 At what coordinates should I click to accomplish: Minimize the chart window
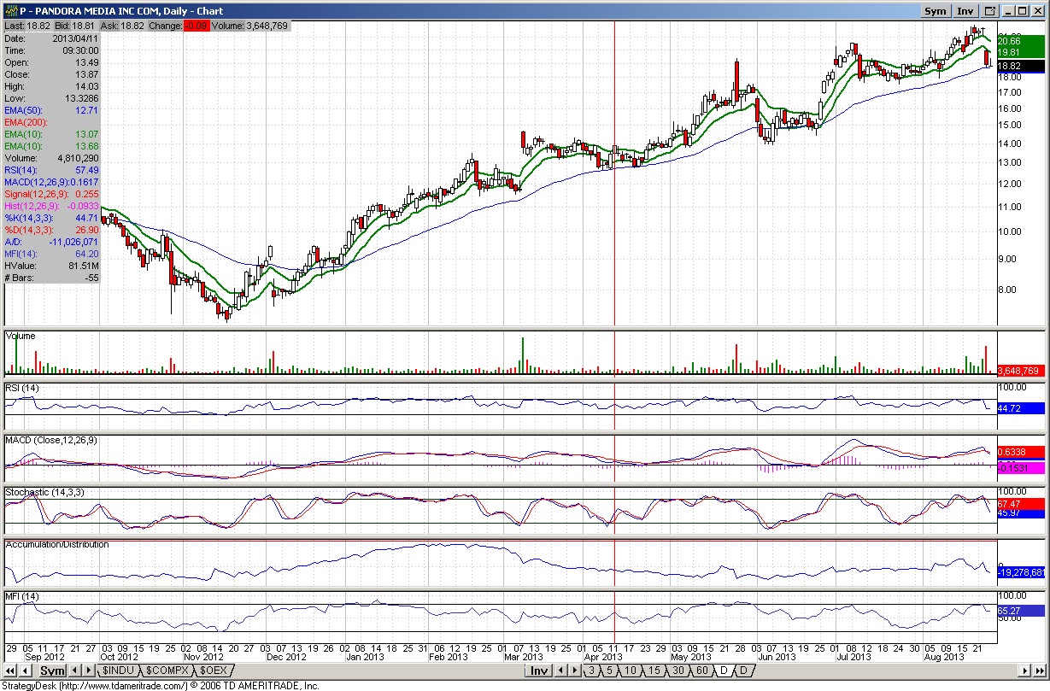1008,11
